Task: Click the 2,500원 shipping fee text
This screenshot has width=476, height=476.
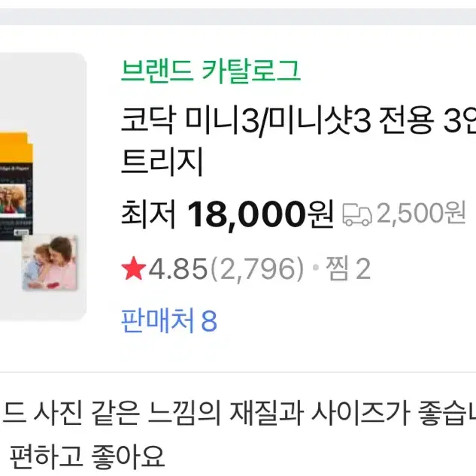Action: pos(421,214)
